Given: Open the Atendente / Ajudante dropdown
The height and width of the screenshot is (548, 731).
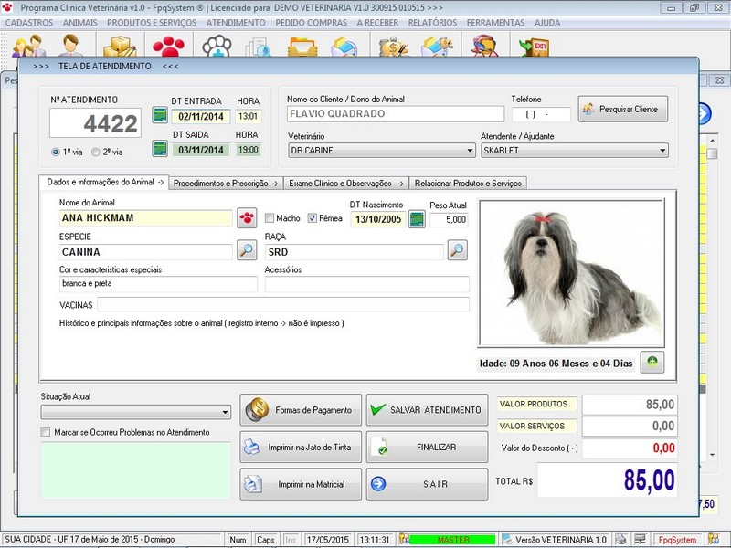Looking at the screenshot, I should 662,151.
